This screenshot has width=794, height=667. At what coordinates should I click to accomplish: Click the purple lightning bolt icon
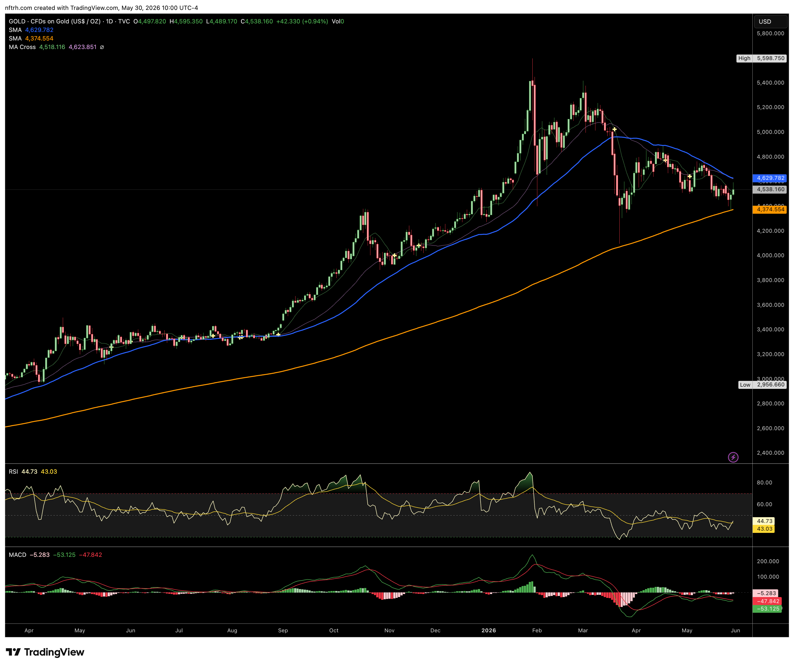(x=733, y=457)
